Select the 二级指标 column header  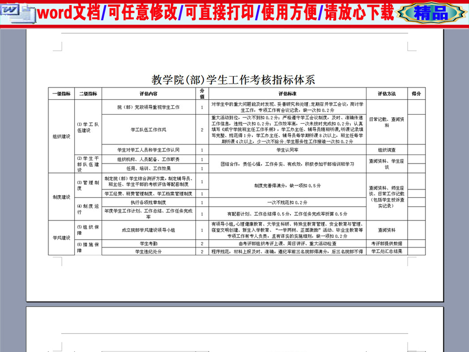[x=88, y=93]
